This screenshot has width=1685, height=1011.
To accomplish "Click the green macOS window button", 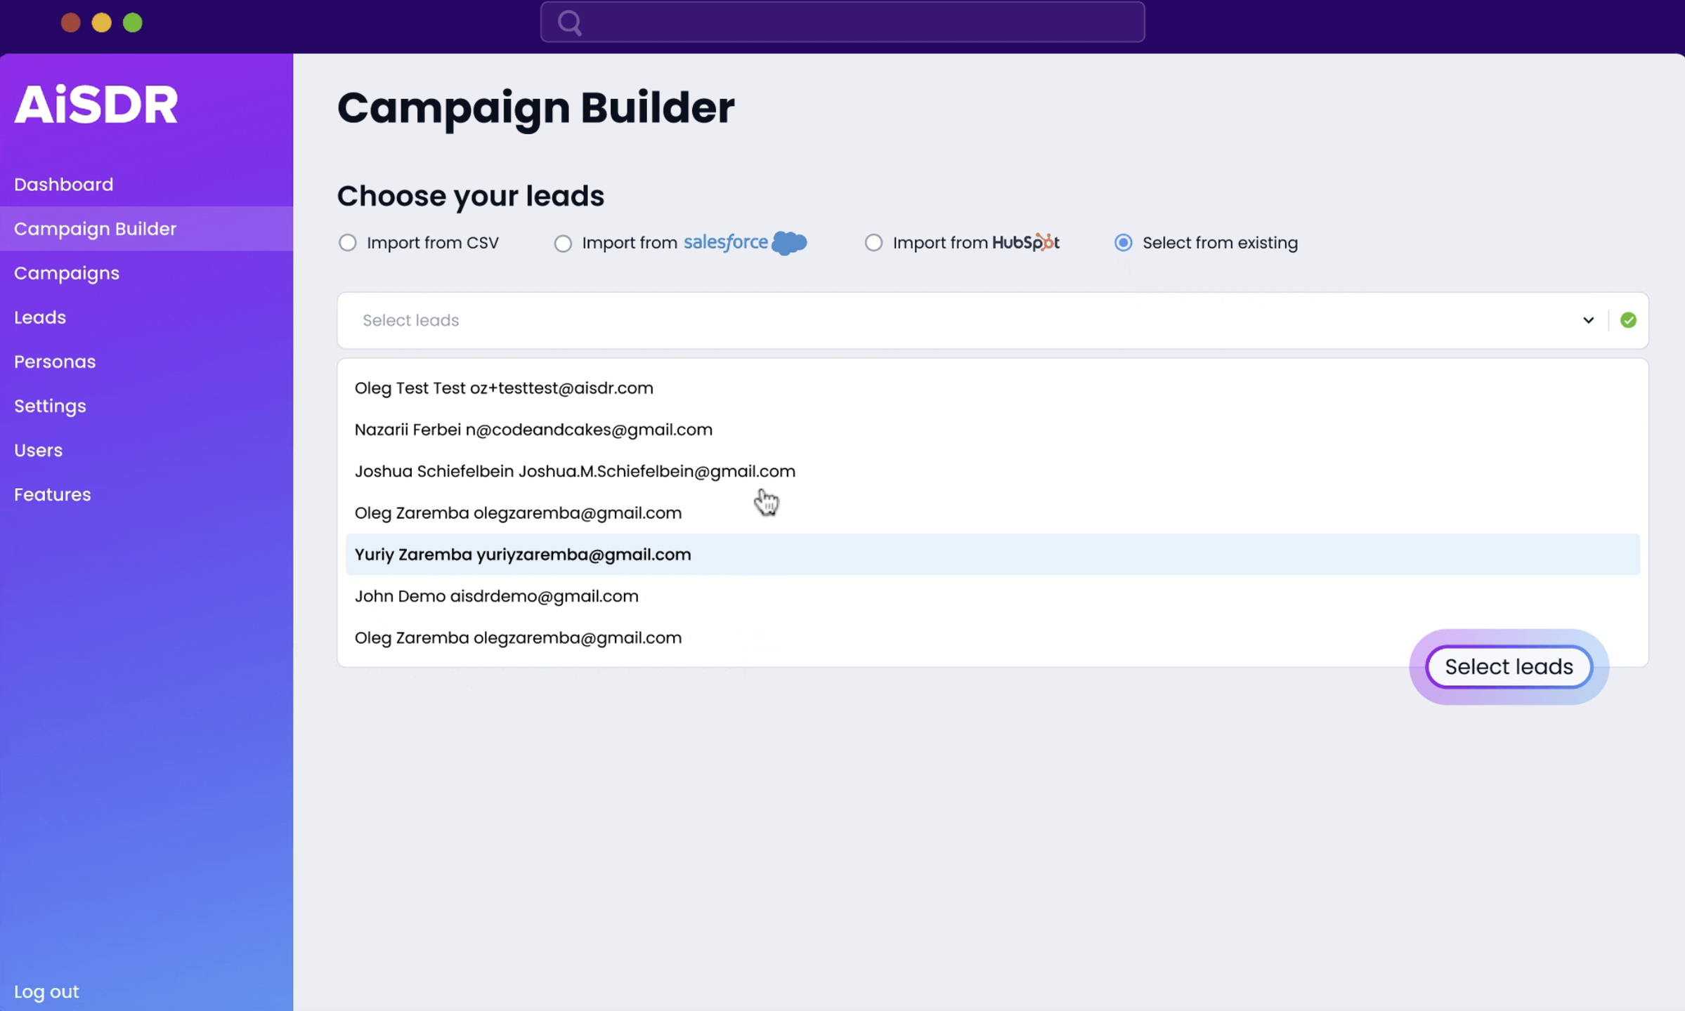I will (133, 23).
